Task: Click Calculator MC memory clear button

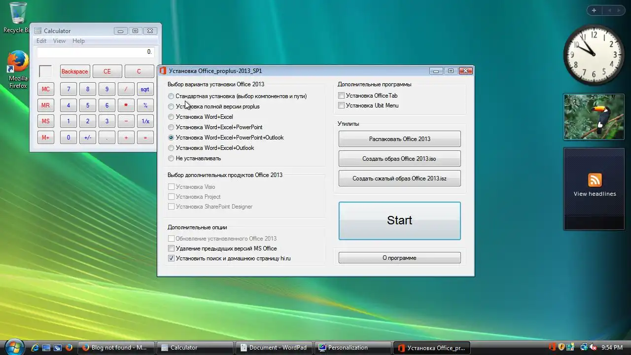Action: pyautogui.click(x=45, y=89)
